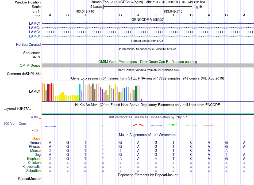Click the Sequences track label

[32, 53]
